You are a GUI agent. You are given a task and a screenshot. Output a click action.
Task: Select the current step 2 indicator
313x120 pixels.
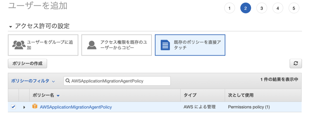246,8
